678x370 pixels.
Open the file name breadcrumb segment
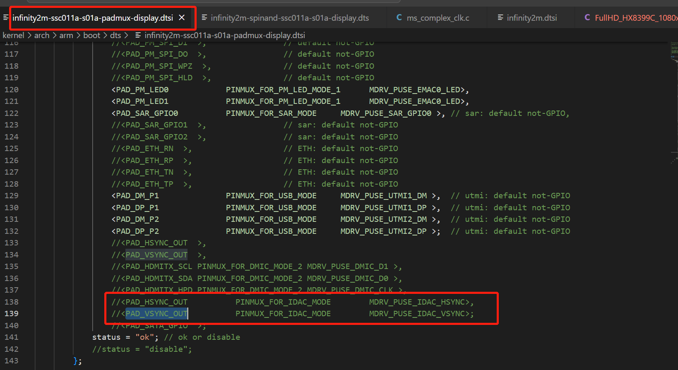tap(225, 35)
